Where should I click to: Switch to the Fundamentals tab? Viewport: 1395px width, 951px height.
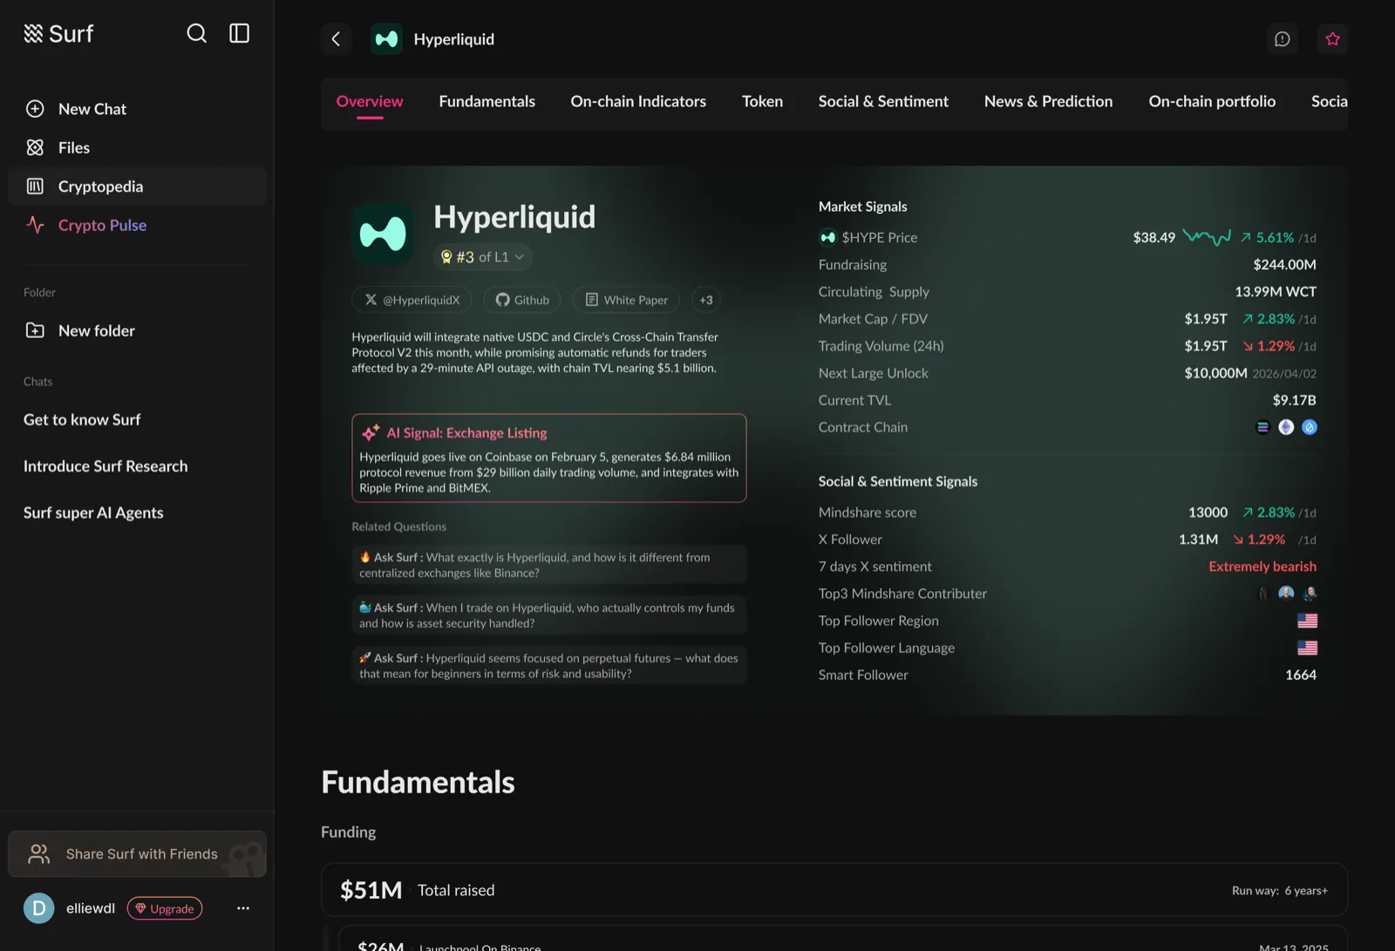pyautogui.click(x=487, y=101)
